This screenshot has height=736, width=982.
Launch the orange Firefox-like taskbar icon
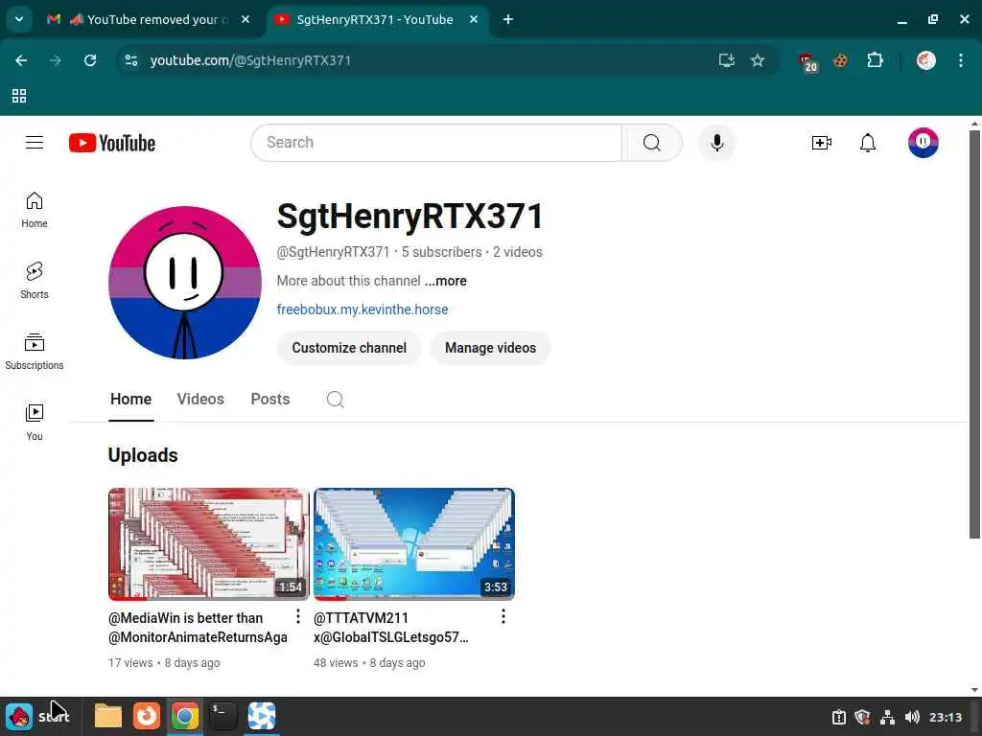point(147,716)
